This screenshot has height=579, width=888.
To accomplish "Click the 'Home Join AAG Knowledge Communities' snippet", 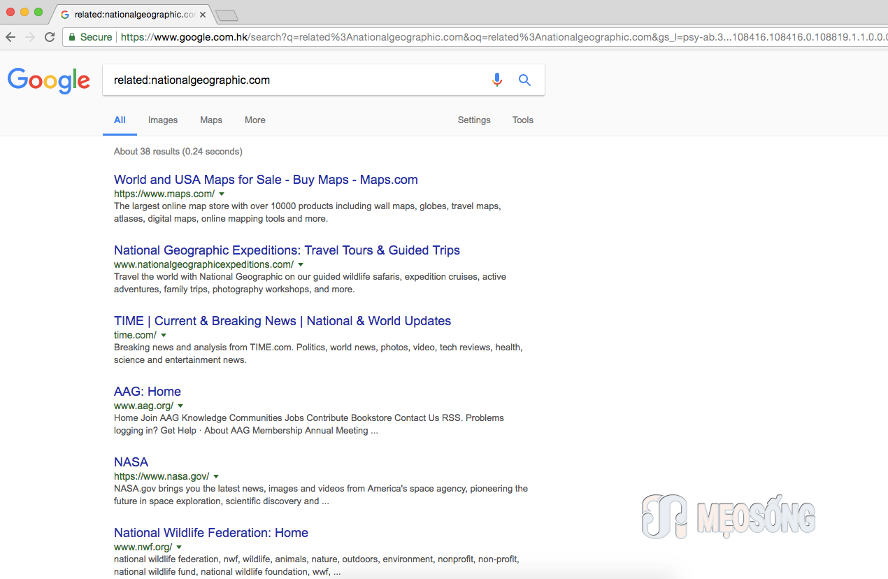I will click(x=309, y=424).
